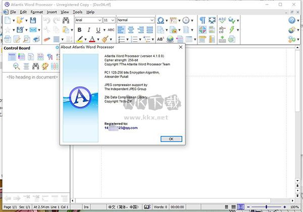
Task: Click the Save floppy disk icon
Action: 33,20
